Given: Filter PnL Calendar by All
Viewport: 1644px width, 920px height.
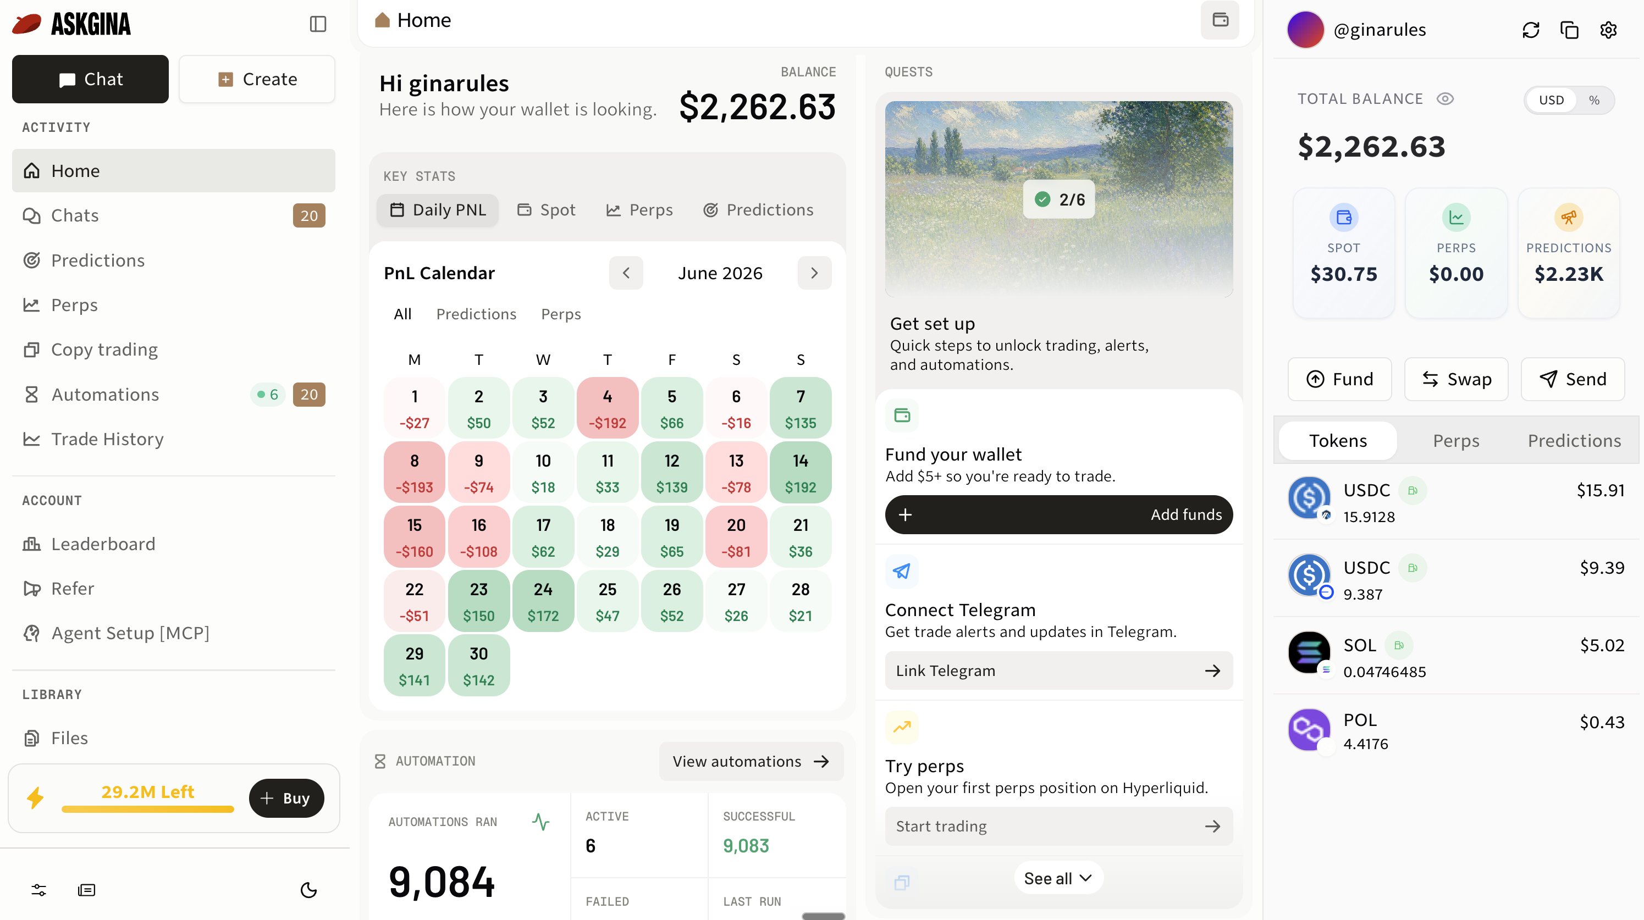Looking at the screenshot, I should [x=402, y=314].
